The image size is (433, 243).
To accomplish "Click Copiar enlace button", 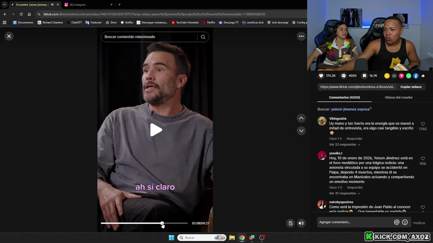I will pos(411,87).
